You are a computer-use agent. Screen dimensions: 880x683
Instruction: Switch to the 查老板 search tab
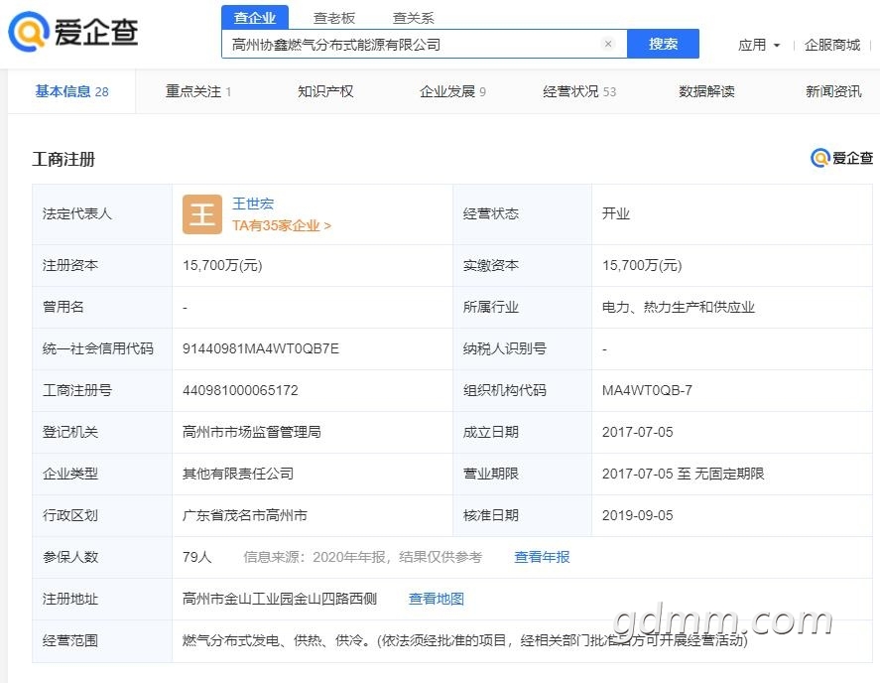[334, 18]
